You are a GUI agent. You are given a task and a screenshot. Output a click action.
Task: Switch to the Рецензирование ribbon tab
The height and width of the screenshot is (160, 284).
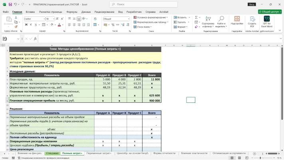tap(104, 12)
